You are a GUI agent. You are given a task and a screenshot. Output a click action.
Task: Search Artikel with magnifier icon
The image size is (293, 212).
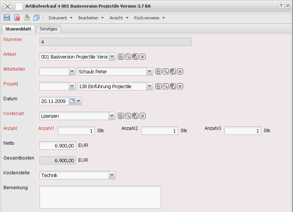[x=128, y=57]
